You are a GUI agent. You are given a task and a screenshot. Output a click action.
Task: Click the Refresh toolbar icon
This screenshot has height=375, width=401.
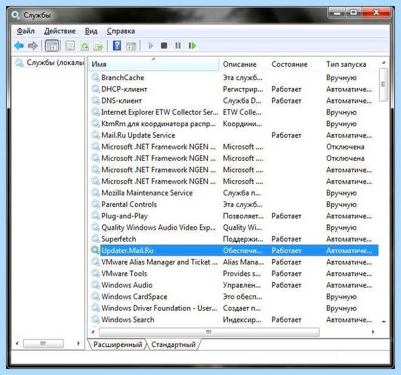click(85, 46)
